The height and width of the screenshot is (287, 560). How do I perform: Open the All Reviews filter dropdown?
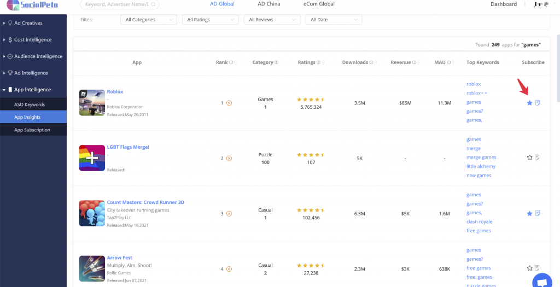pyautogui.click(x=272, y=20)
